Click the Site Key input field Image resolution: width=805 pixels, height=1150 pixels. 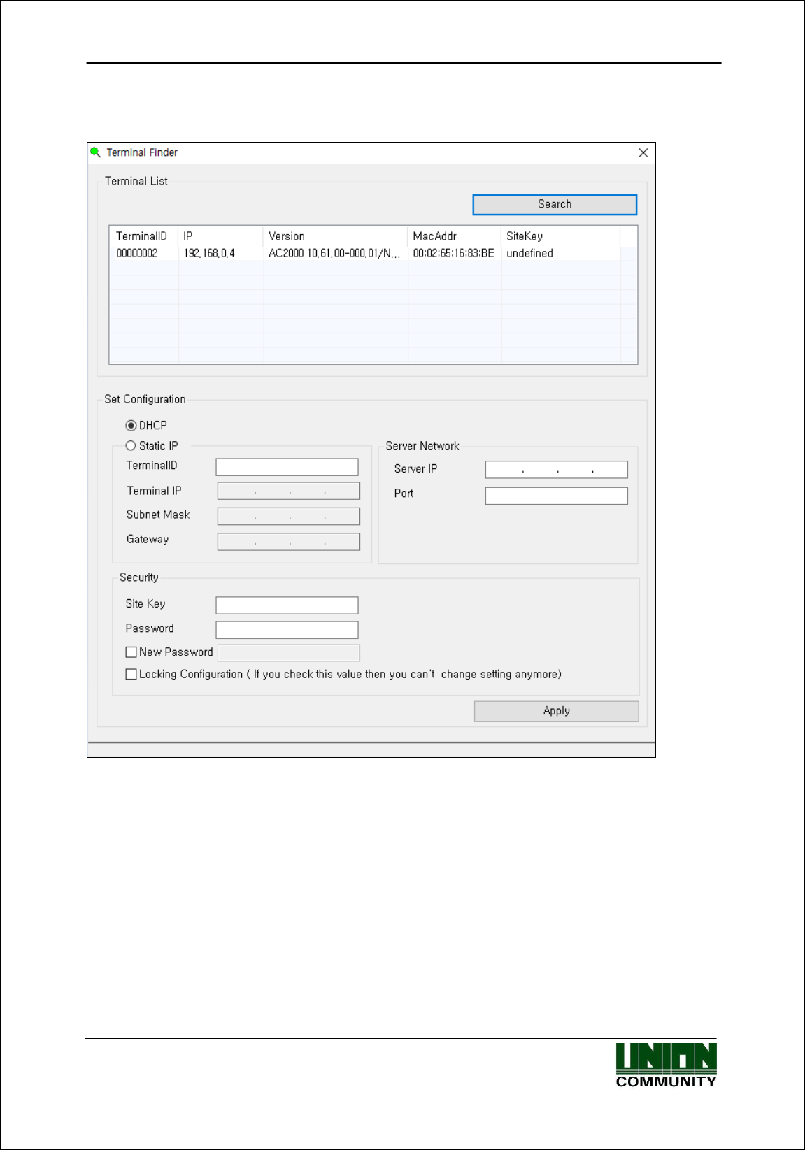pos(287,605)
